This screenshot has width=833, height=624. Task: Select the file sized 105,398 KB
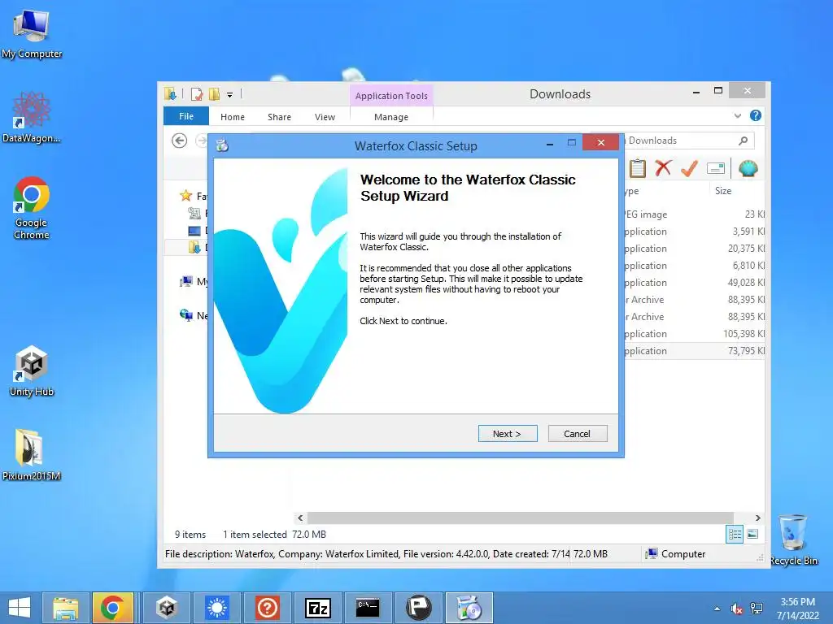[x=695, y=334]
